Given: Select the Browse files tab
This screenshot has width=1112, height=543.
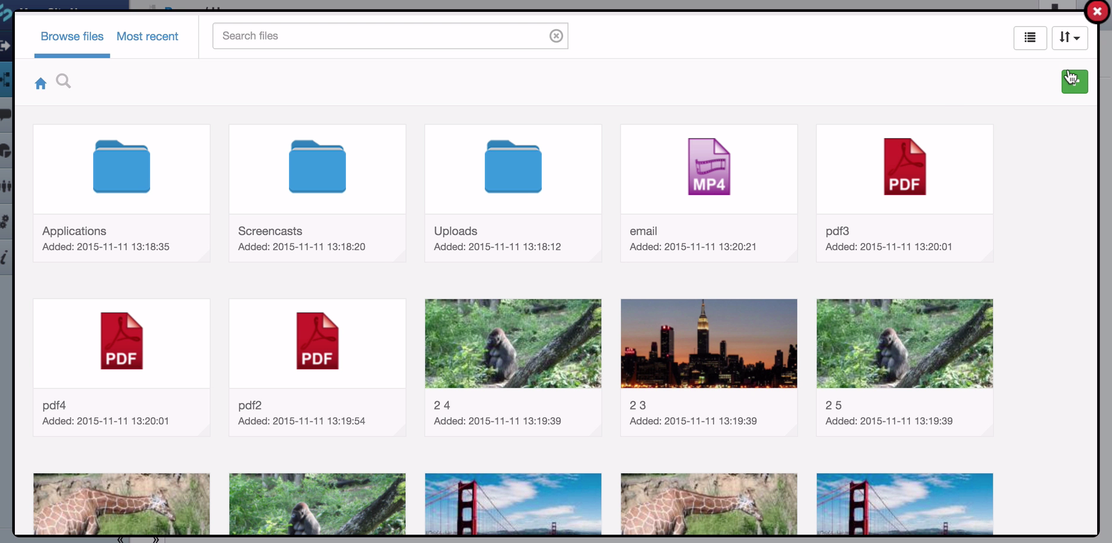Looking at the screenshot, I should click(x=72, y=36).
